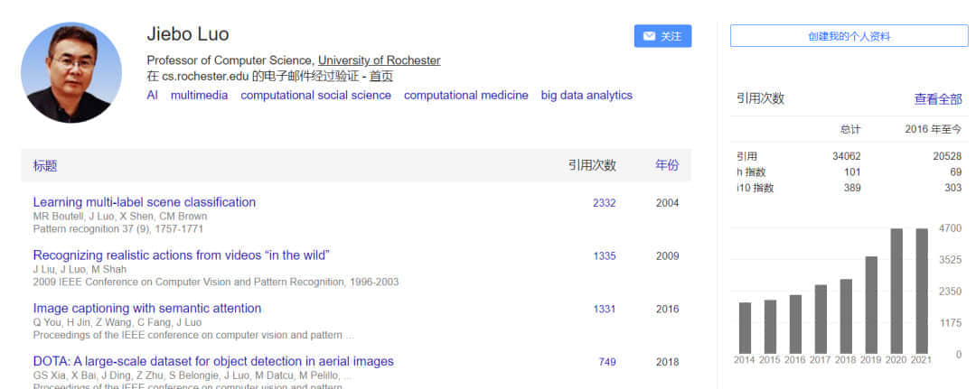Click the year 2004 of the first paper
The height and width of the screenshot is (389, 976).
tap(667, 203)
